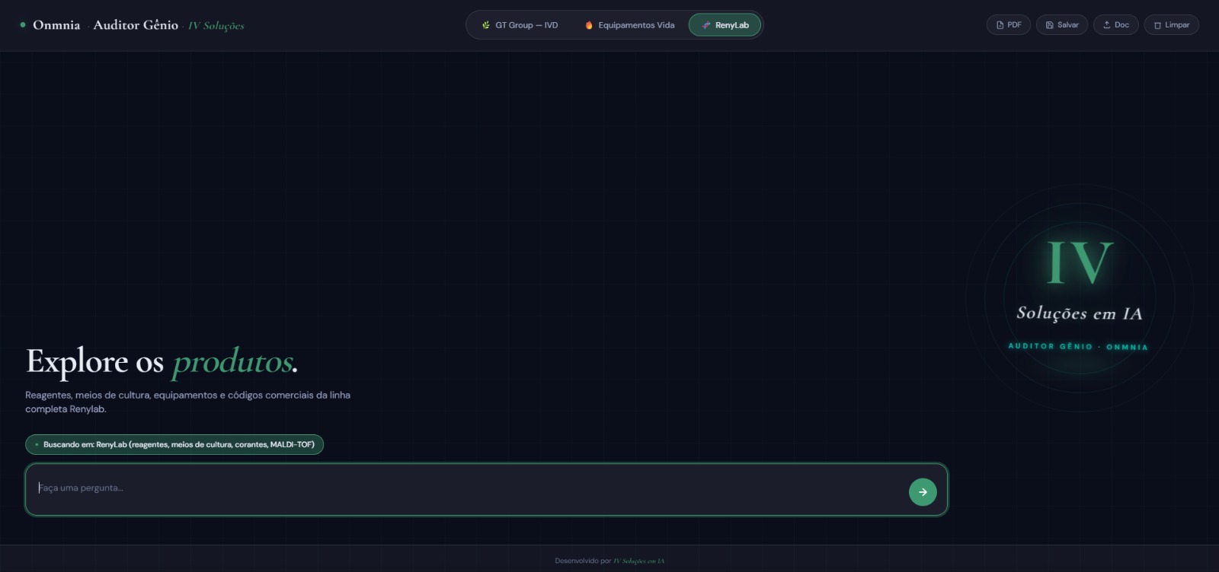The height and width of the screenshot is (572, 1219).
Task: Send the question with the green arrow button
Action: [x=923, y=492]
